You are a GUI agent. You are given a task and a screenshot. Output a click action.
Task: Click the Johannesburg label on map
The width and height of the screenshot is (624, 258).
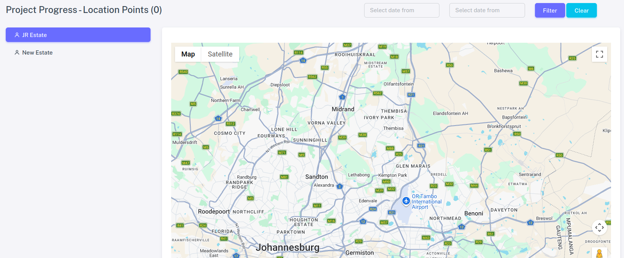click(287, 247)
